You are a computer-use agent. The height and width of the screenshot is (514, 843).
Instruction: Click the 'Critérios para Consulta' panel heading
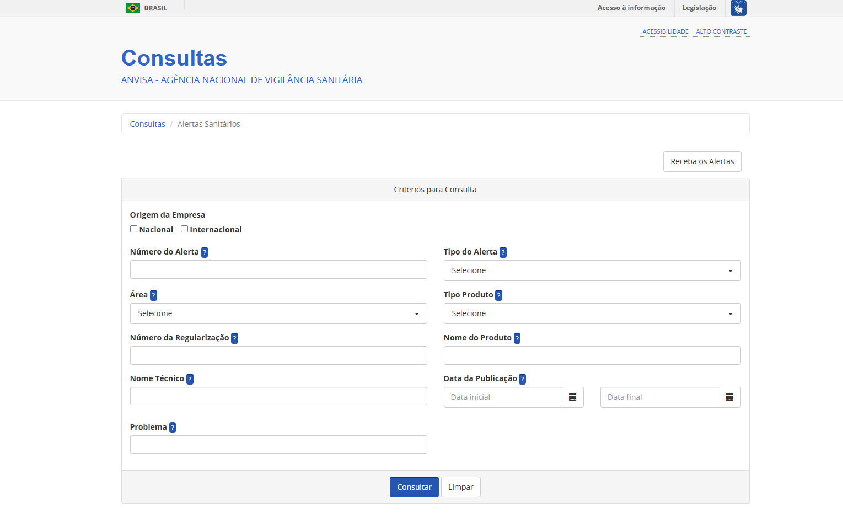[435, 190]
